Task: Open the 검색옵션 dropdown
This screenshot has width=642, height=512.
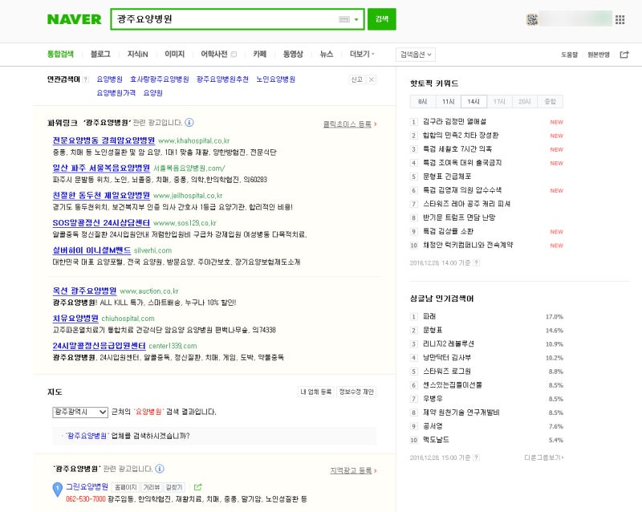Action: tap(416, 55)
